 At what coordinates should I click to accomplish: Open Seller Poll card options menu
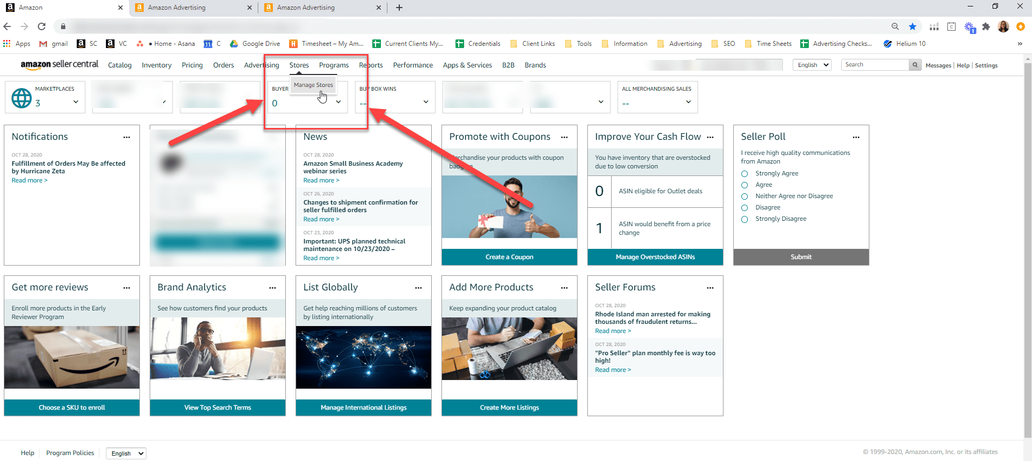[856, 137]
